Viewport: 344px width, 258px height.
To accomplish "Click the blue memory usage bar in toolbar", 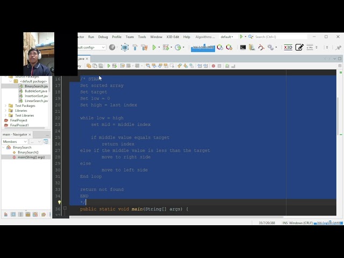I will coord(203,48).
